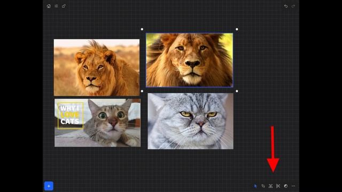Select the pointer selection tool

[255, 186]
